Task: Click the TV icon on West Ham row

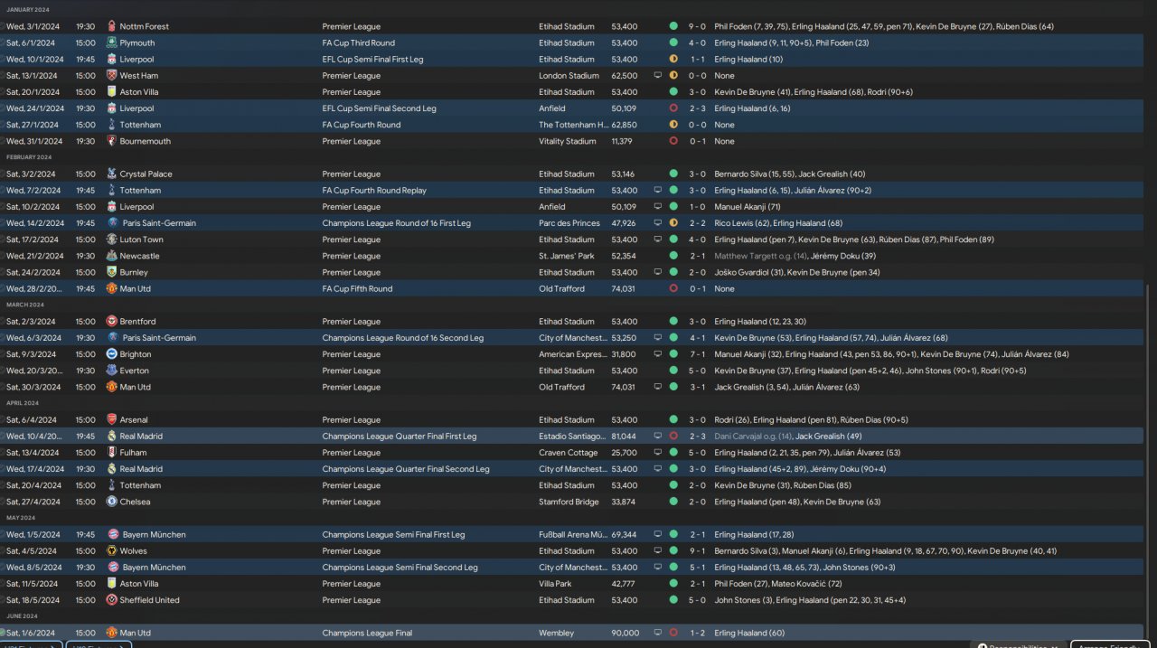Action: click(x=658, y=76)
